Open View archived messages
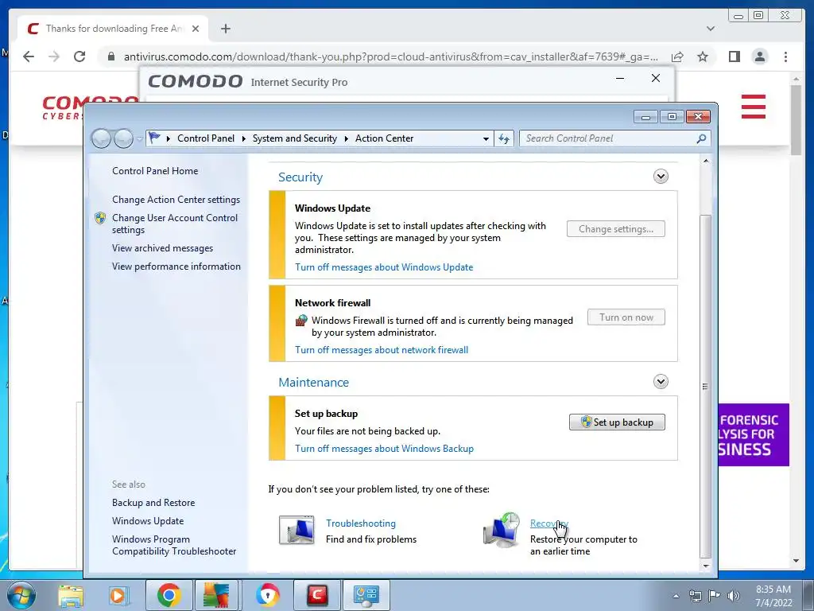The image size is (814, 611). point(162,248)
